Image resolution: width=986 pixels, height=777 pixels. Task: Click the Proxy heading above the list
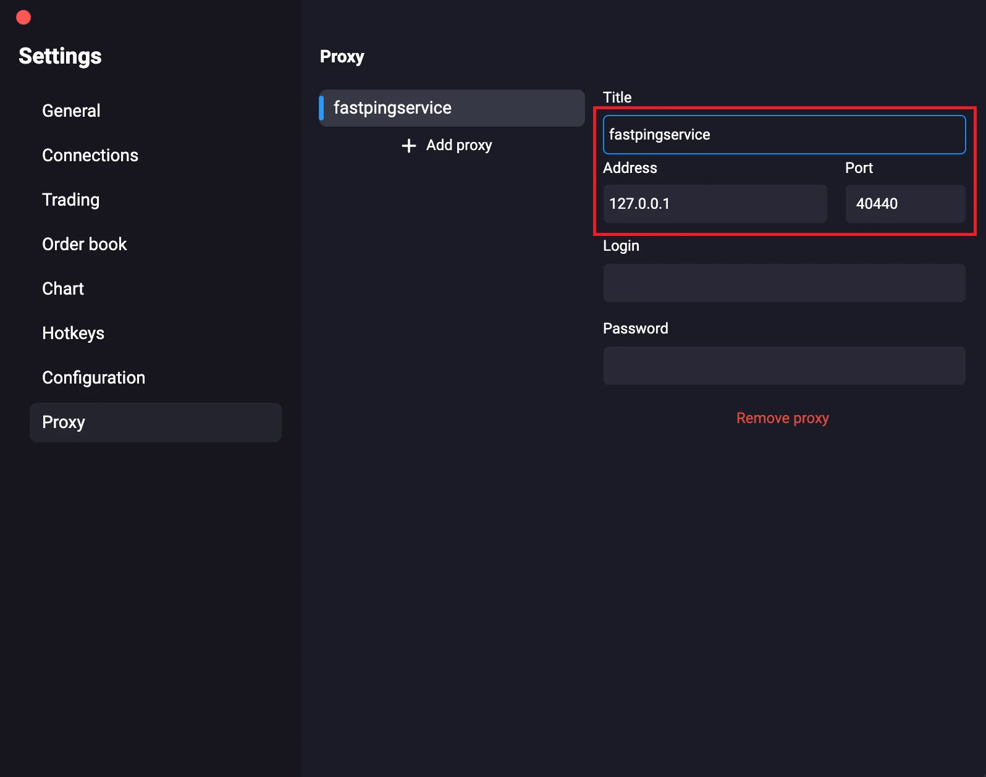tap(342, 57)
